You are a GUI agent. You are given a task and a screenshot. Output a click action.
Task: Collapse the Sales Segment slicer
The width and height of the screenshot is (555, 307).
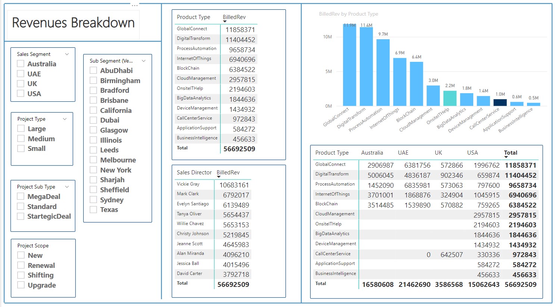coord(67,54)
